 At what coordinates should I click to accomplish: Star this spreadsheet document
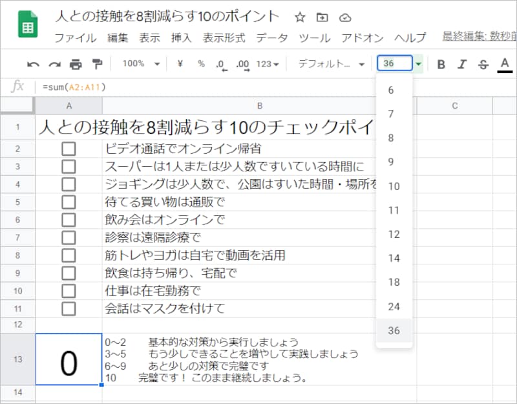(300, 17)
